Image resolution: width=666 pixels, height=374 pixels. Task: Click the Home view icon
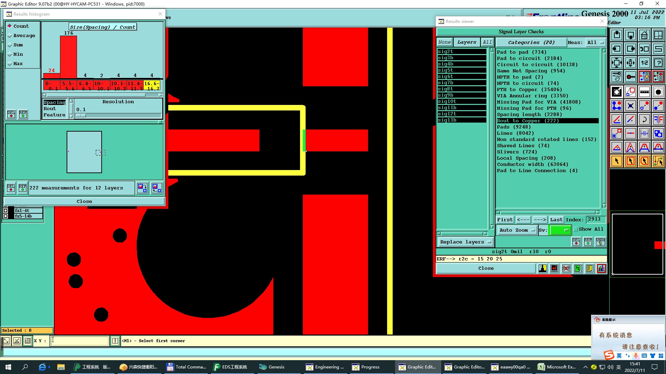(x=644, y=35)
